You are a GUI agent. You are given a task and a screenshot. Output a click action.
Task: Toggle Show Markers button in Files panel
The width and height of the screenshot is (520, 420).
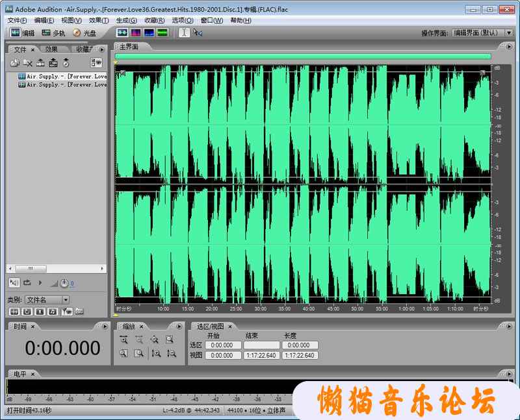[x=67, y=312]
